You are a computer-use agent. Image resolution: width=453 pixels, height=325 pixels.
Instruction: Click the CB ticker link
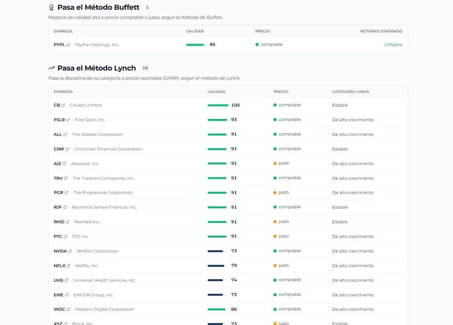point(57,105)
